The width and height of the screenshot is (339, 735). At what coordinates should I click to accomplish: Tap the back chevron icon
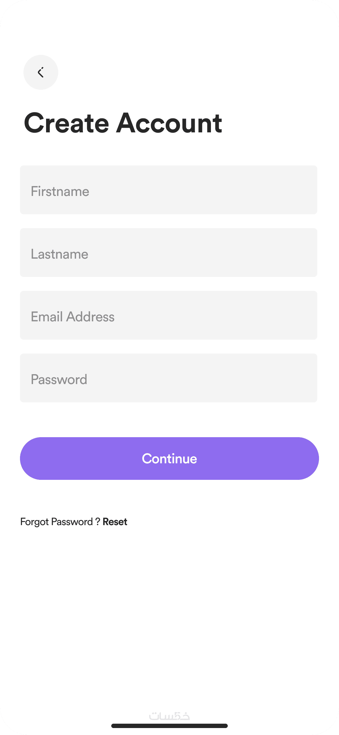41,72
